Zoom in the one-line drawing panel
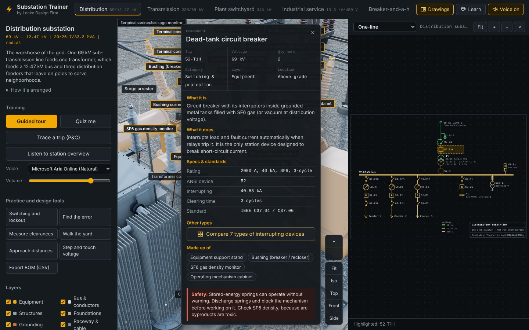 pyautogui.click(x=494, y=27)
